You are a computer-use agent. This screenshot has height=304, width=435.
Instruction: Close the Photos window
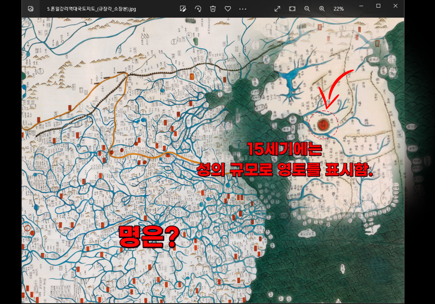(x=395, y=6)
